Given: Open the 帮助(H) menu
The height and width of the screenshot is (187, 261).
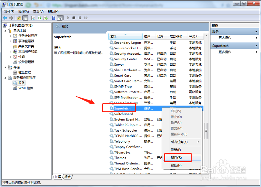Looking at the screenshot, I should [x=53, y=12].
